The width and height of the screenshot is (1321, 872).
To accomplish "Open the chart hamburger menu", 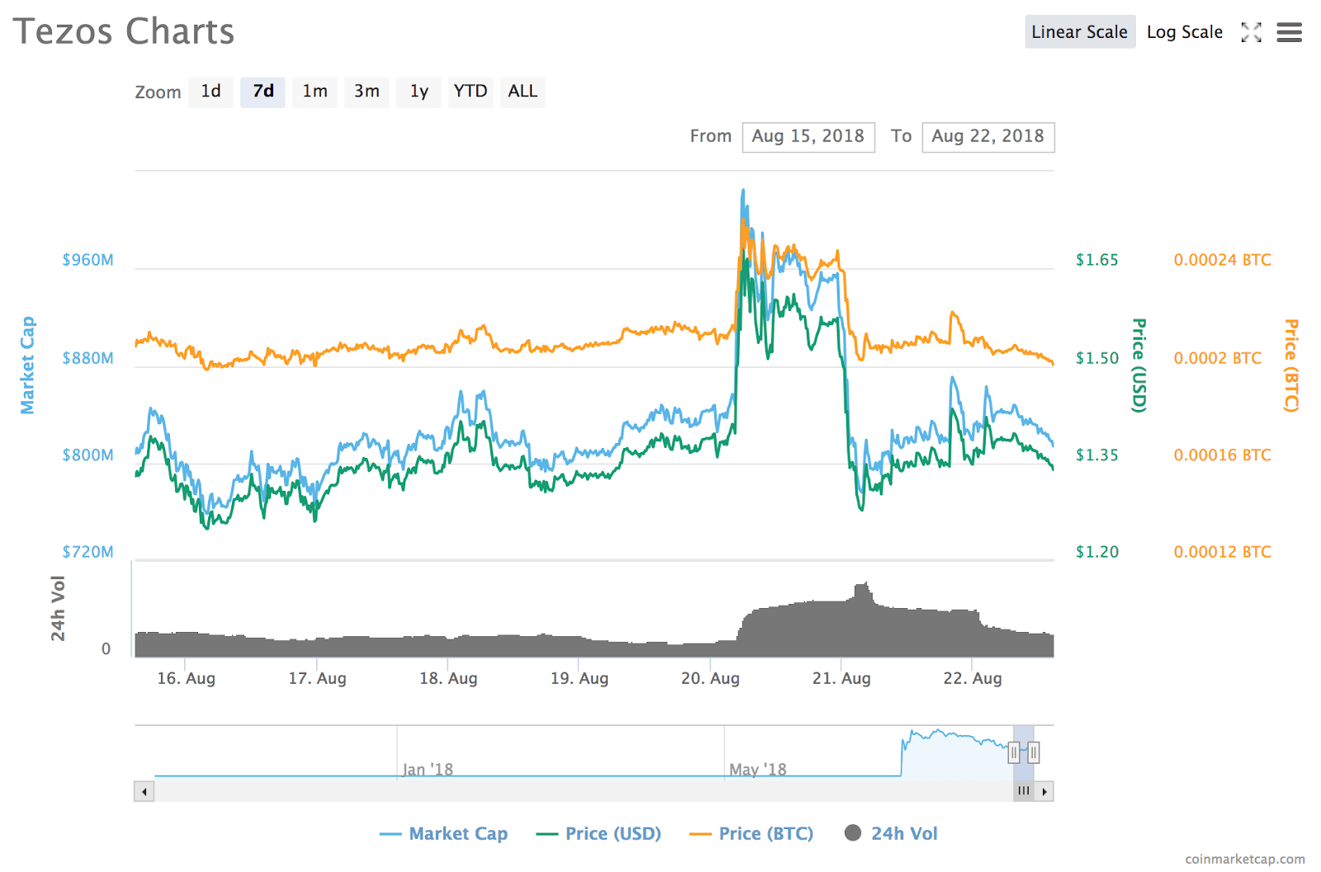I will pos(1288,32).
